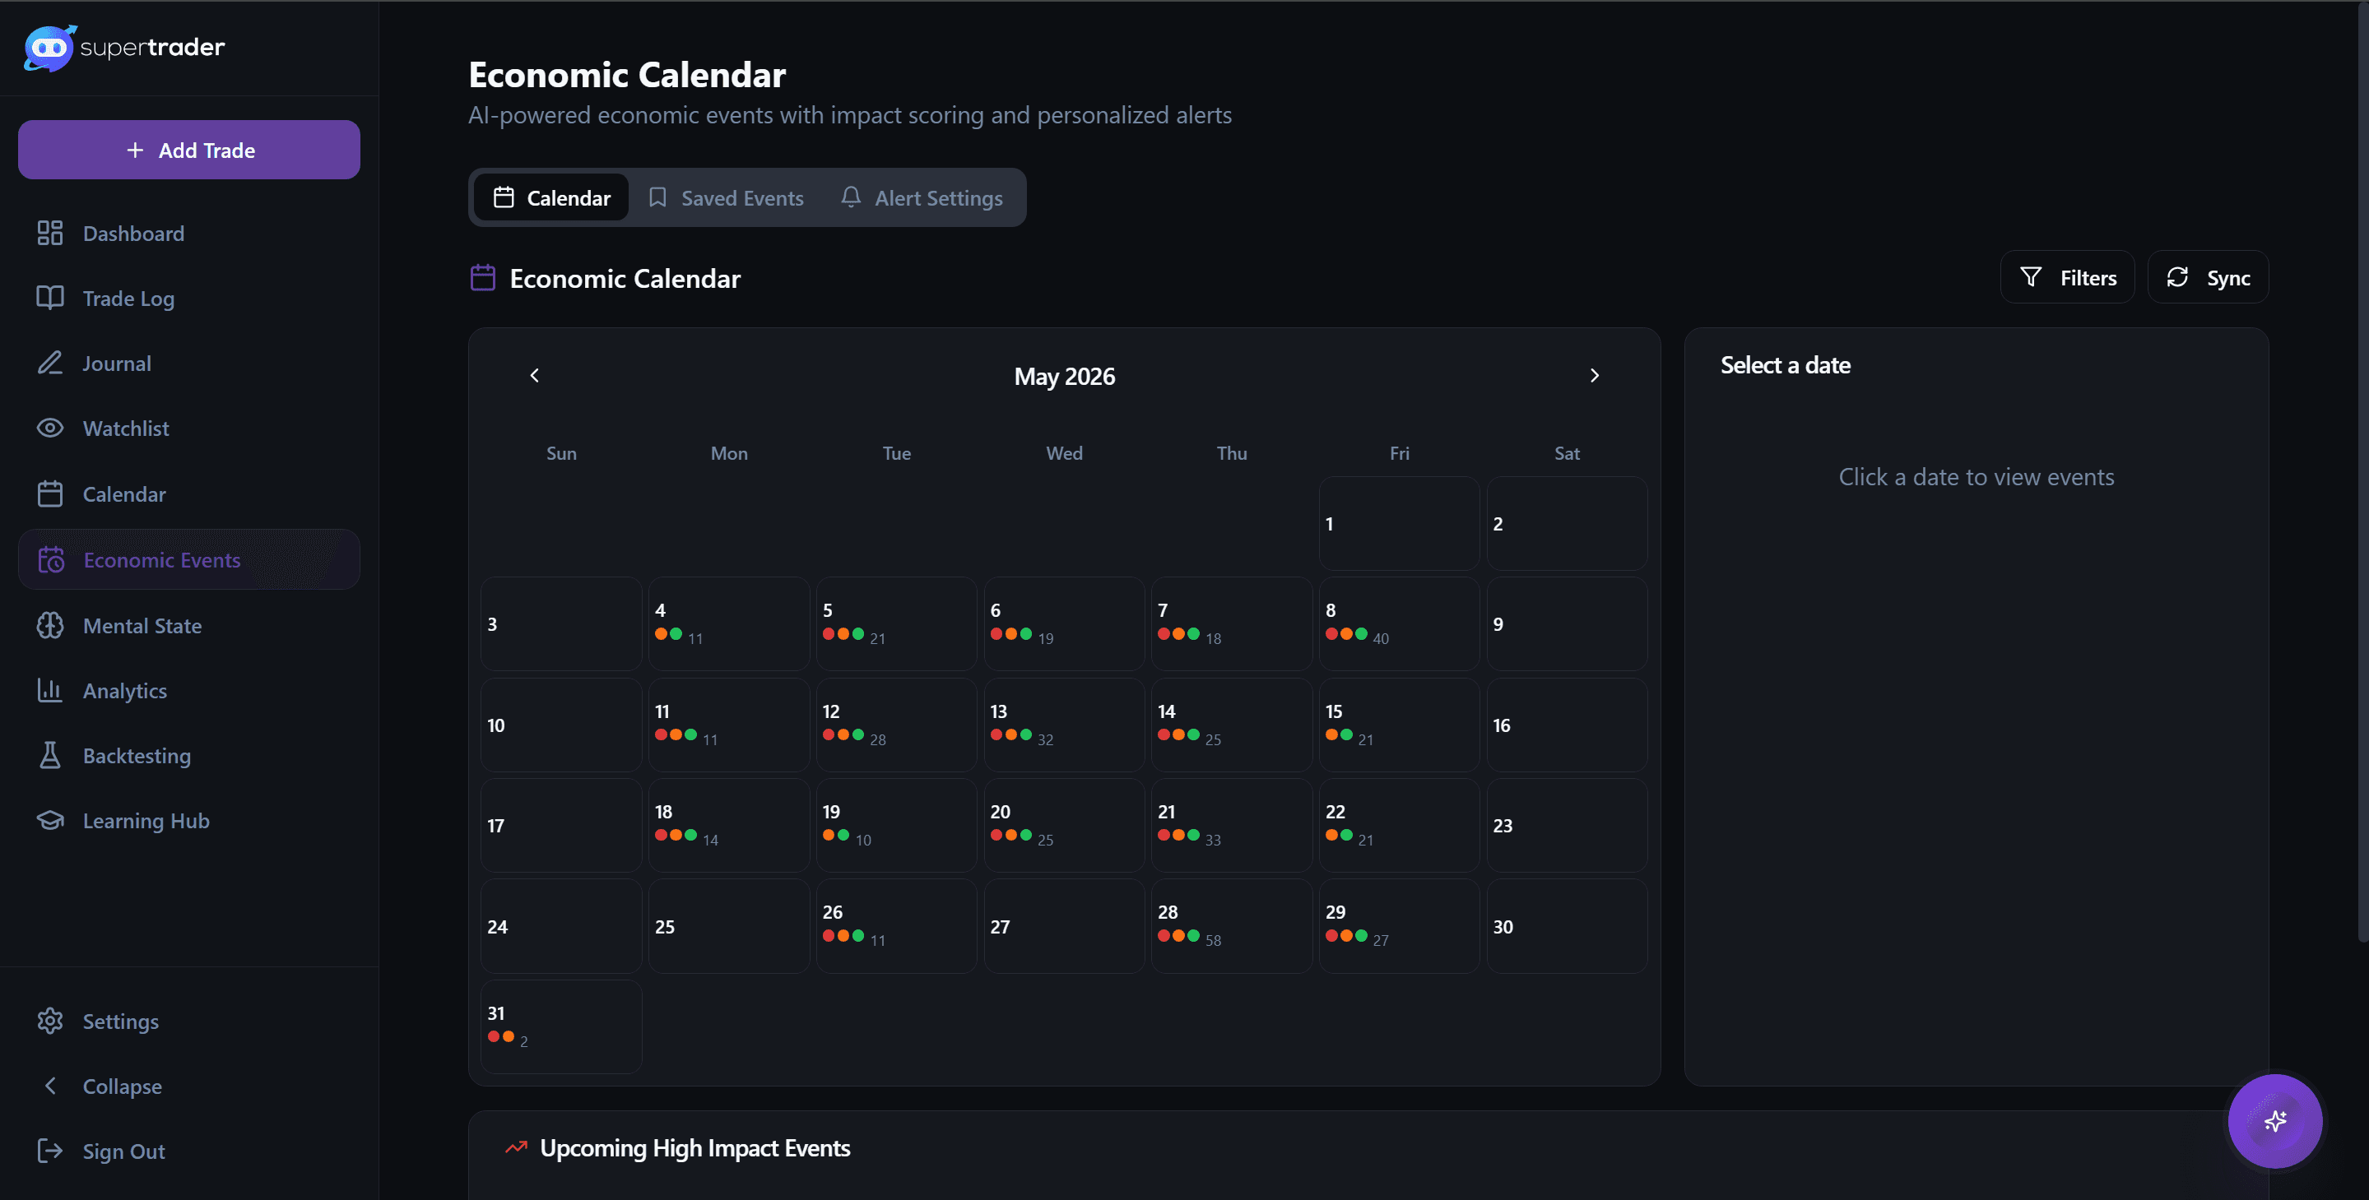Select May 20 with 25 events

coord(1064,825)
